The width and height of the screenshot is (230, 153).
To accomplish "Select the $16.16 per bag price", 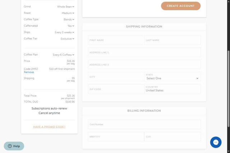I will coord(71,61).
